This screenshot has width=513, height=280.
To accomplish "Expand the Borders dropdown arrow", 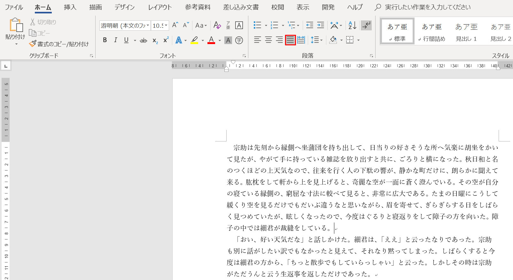I will 358,40.
